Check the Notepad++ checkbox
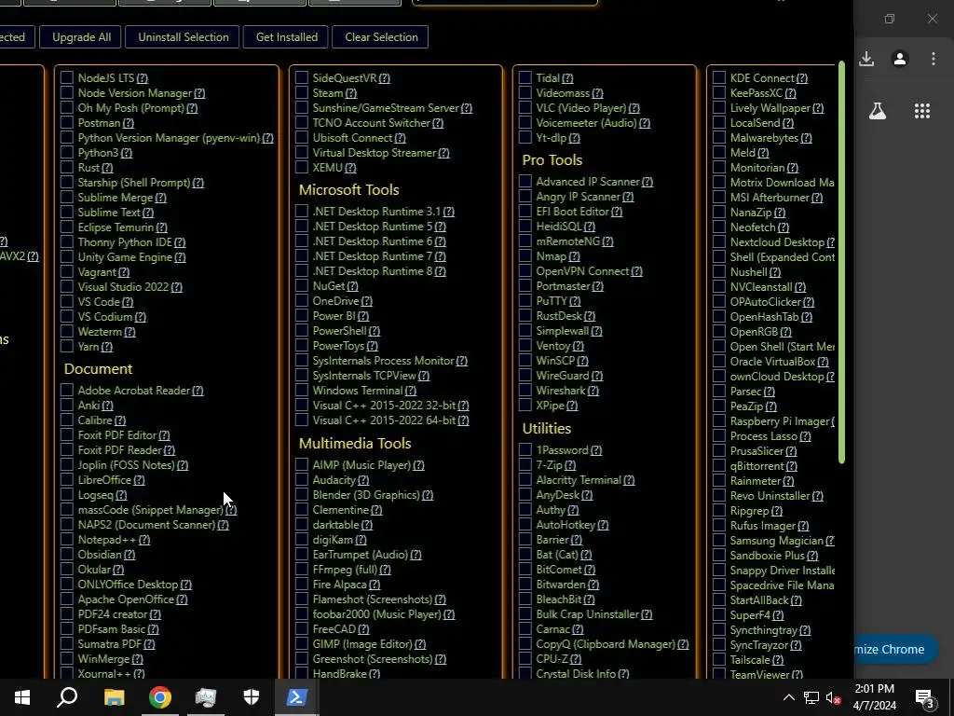Image resolution: width=954 pixels, height=716 pixels. click(x=67, y=540)
